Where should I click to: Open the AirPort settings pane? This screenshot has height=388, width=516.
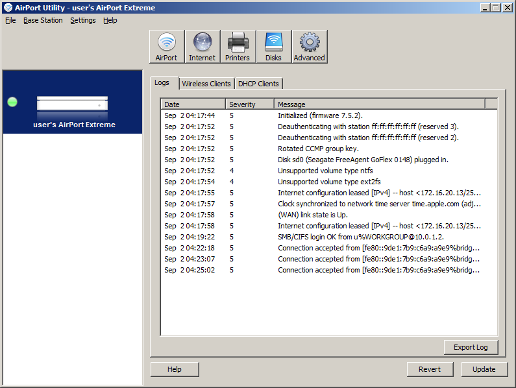coord(167,47)
